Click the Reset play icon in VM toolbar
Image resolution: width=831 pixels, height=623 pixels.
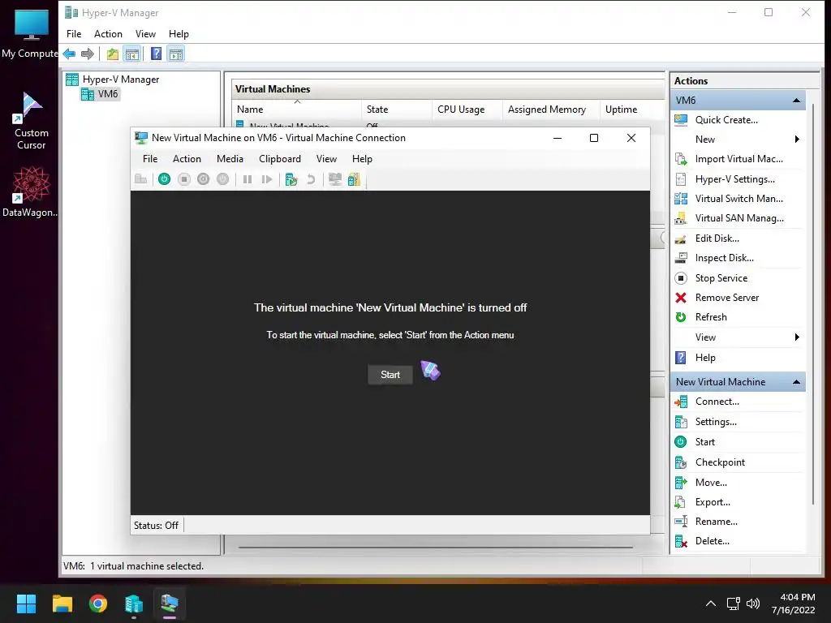267,179
